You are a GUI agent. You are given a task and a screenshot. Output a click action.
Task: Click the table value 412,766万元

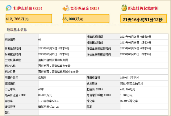tap(128, 89)
